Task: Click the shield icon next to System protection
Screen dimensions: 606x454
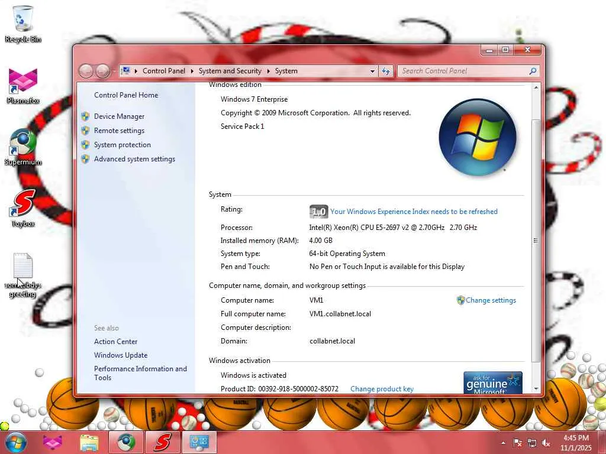Action: (x=85, y=145)
